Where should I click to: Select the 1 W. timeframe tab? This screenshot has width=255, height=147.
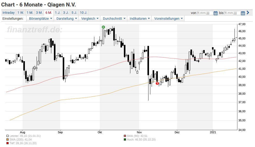21,13
